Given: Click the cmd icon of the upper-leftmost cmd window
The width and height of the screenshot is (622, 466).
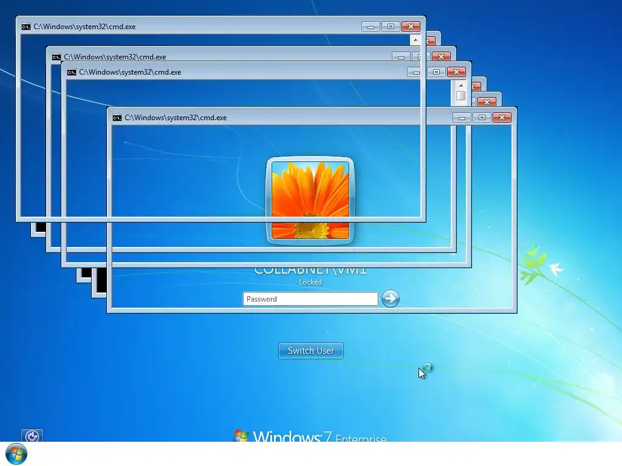Looking at the screenshot, I should pos(26,27).
